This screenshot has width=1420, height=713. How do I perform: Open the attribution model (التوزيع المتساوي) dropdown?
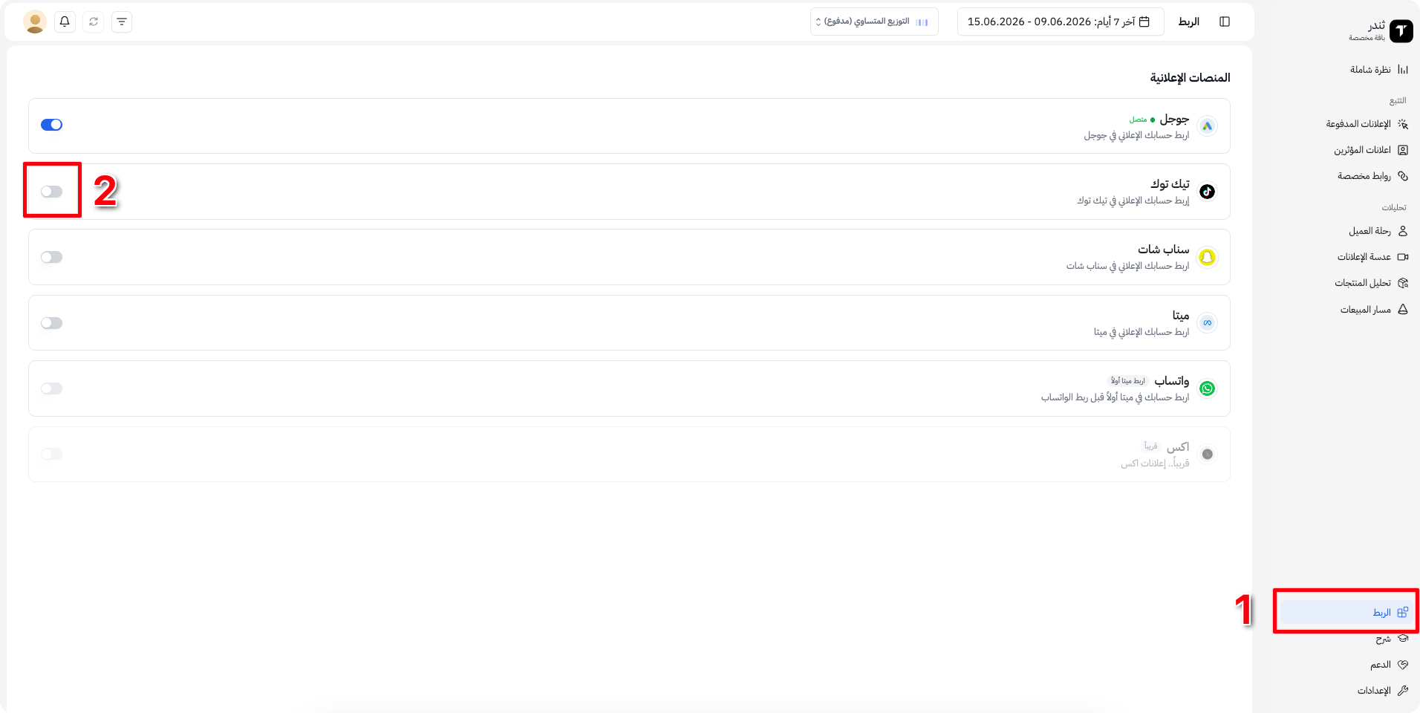point(874,22)
